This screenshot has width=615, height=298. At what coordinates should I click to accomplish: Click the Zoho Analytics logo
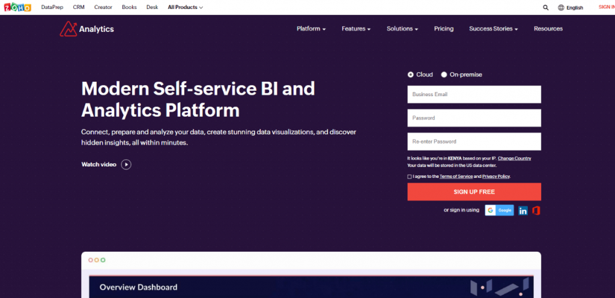point(86,29)
